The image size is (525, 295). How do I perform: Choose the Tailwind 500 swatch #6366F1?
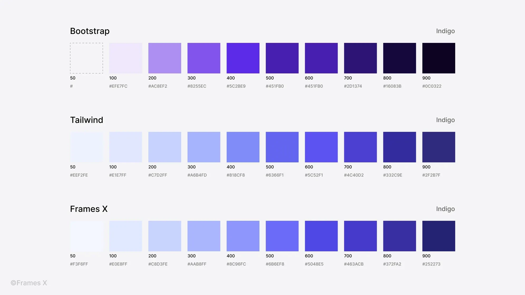(282, 147)
